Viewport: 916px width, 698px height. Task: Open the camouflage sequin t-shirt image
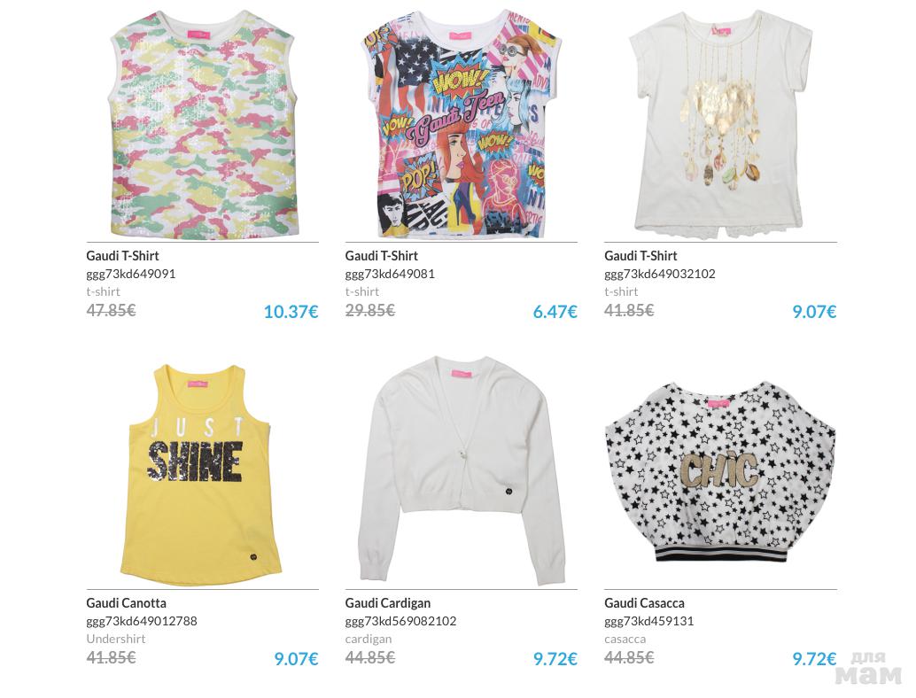coord(203,124)
